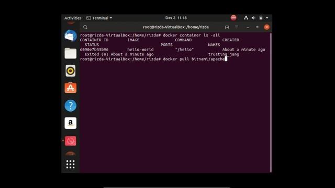Launch Amazon shortcut from the dock
The height and width of the screenshot is (188, 335).
coord(71,123)
